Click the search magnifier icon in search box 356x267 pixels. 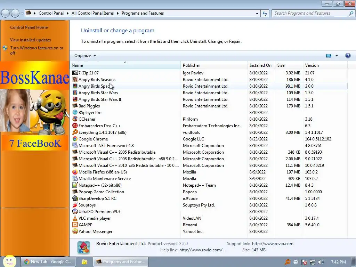[x=351, y=14]
